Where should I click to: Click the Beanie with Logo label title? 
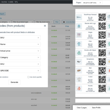pyautogui.click(x=90, y=24)
